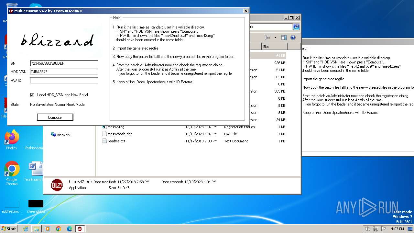The height and width of the screenshot is (233, 414).
Task: Click the 11/17/2018 2:30 PM date cell
Action: tap(201, 141)
